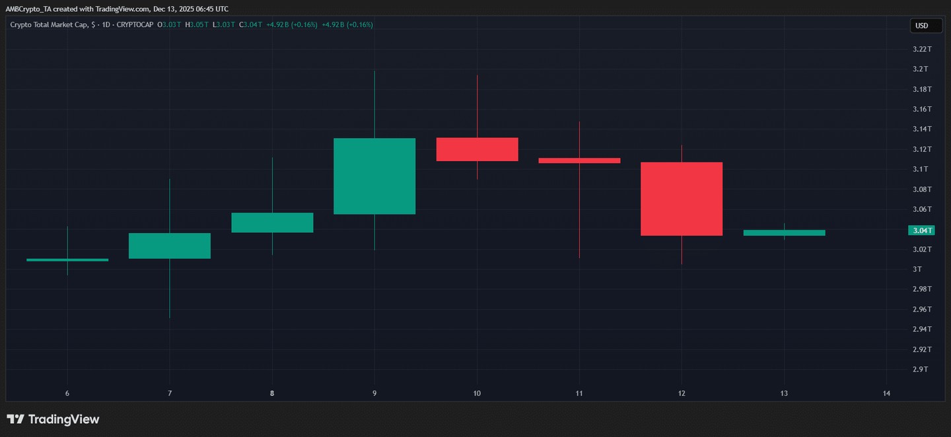
Task: Toggle the highlighted 3.04T price label
Action: 922,230
